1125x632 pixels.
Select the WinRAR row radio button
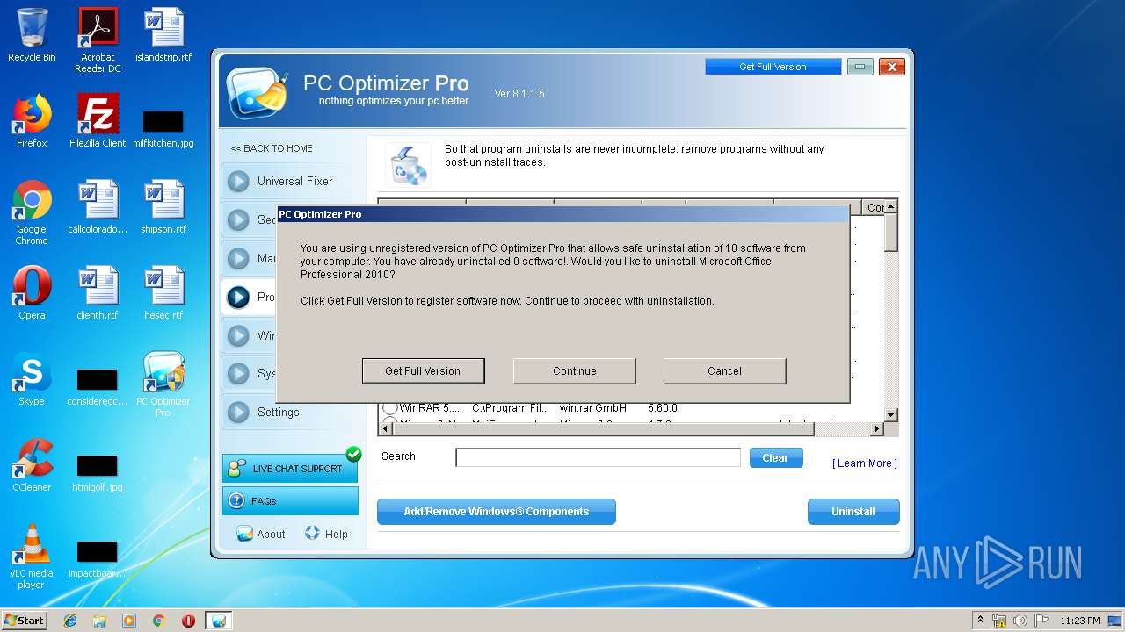pyautogui.click(x=389, y=408)
